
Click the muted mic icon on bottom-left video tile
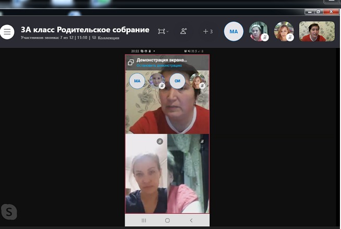tap(160, 141)
